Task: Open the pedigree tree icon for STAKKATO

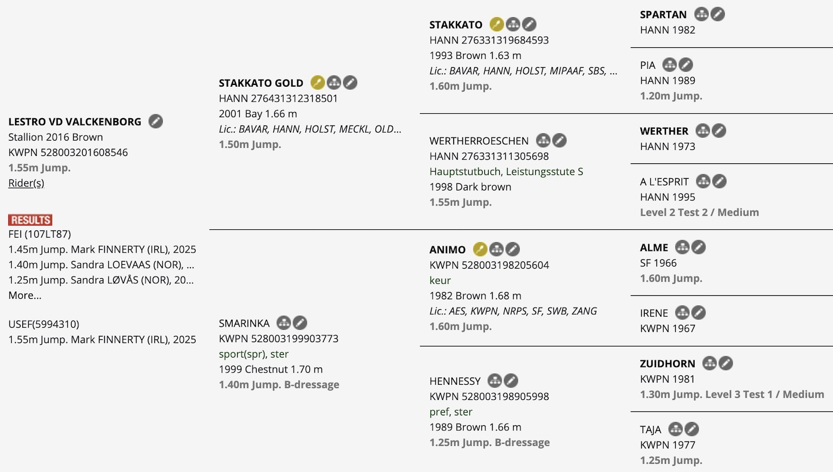Action: pyautogui.click(x=513, y=24)
